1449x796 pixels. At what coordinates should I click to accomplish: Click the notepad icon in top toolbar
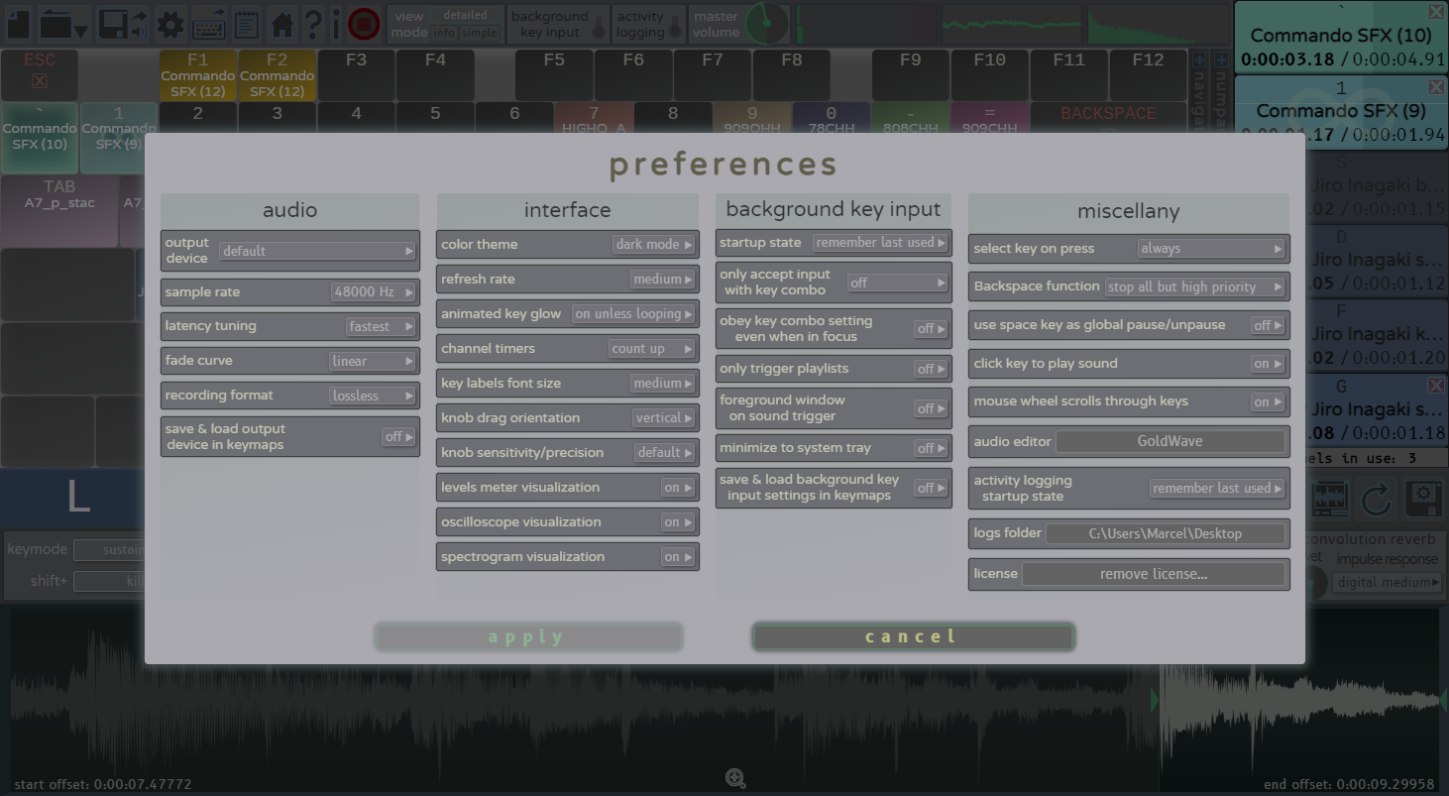click(246, 23)
